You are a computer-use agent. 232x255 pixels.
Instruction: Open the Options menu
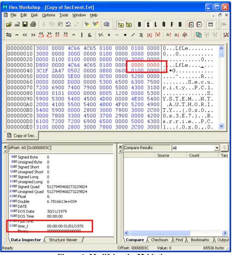pos(49,15)
